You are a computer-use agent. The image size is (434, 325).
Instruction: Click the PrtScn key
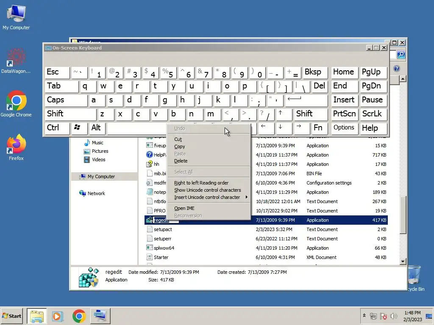coord(345,114)
